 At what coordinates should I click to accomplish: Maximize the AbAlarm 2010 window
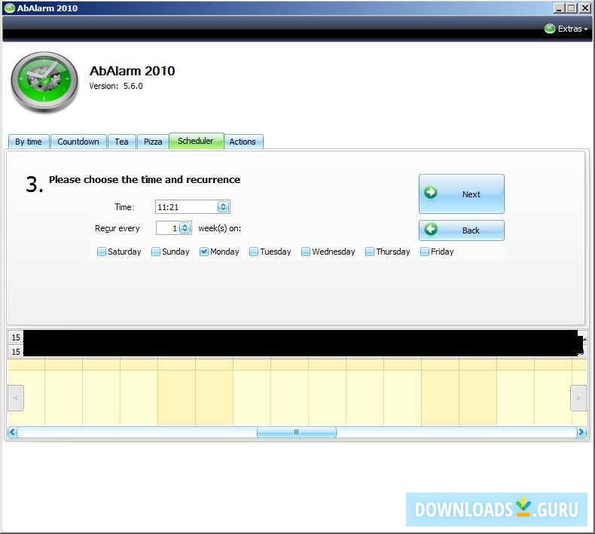point(571,8)
